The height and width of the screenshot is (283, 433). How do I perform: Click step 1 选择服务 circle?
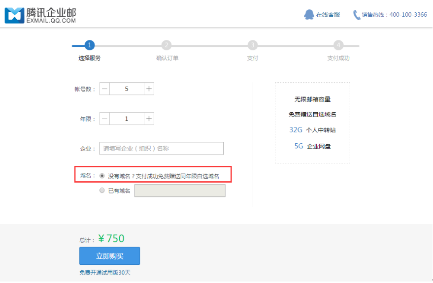(x=89, y=45)
